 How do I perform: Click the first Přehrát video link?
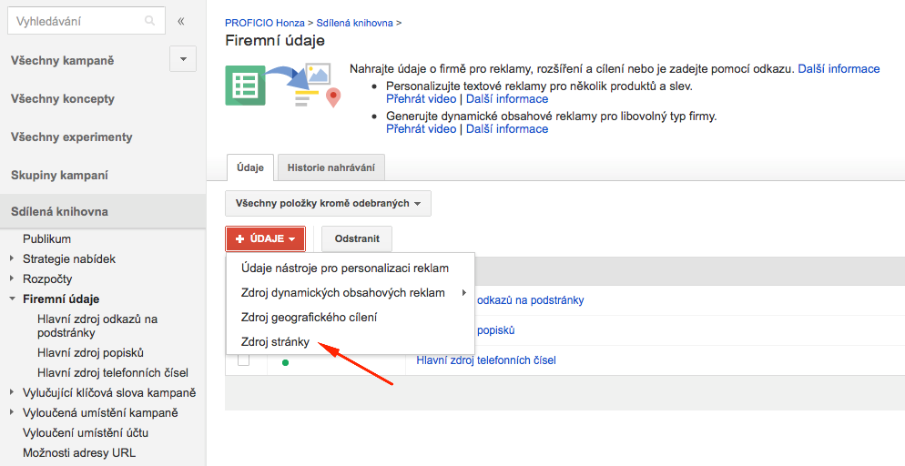422,99
